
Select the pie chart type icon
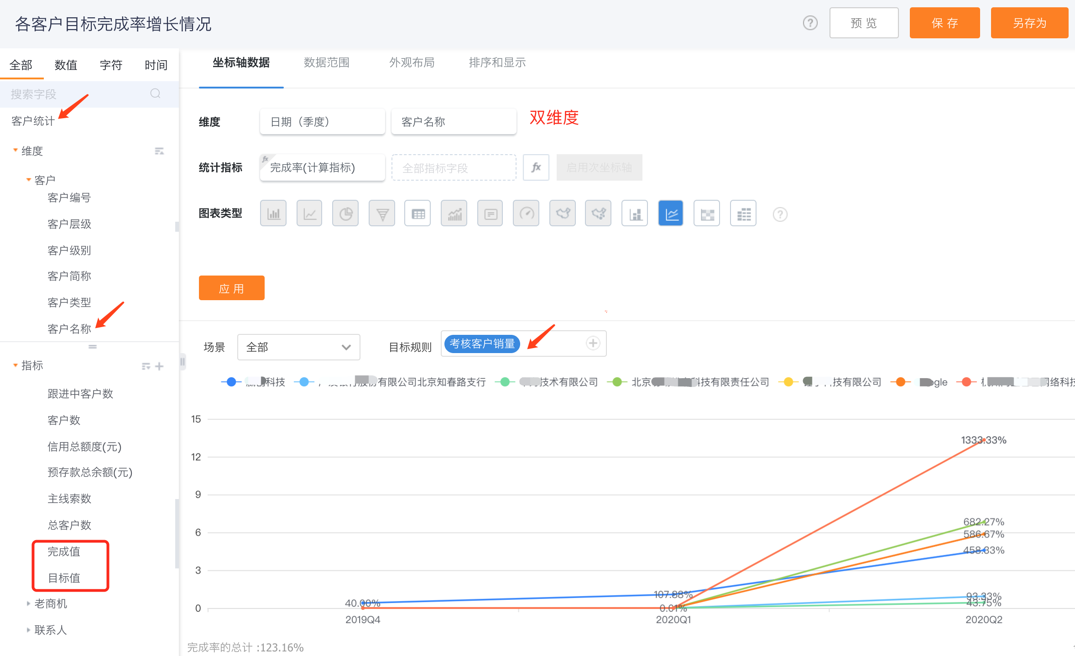tap(345, 213)
